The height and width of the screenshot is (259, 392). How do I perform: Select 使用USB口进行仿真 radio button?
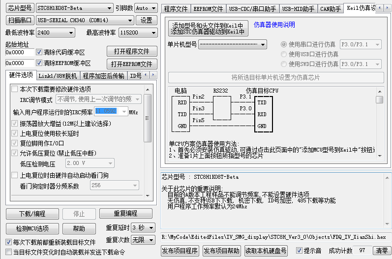(x=283, y=54)
